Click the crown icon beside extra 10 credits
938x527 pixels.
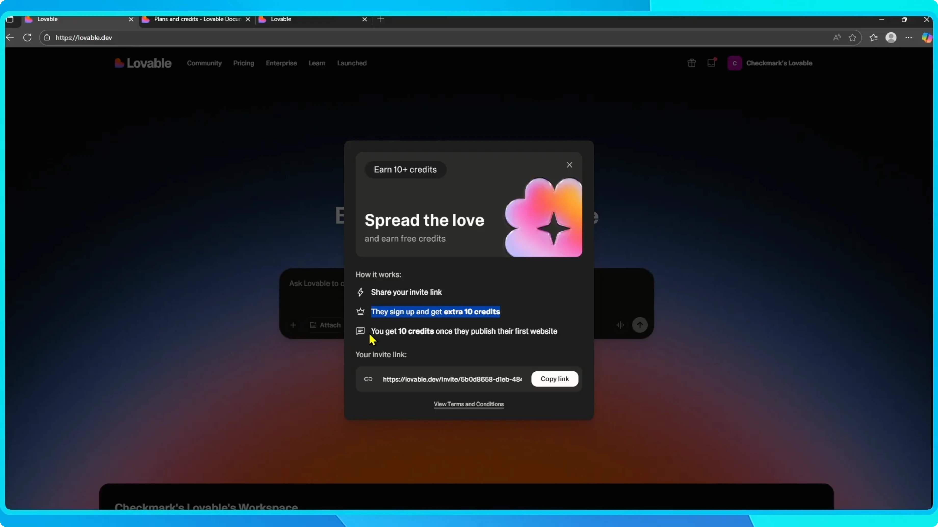coord(360,311)
